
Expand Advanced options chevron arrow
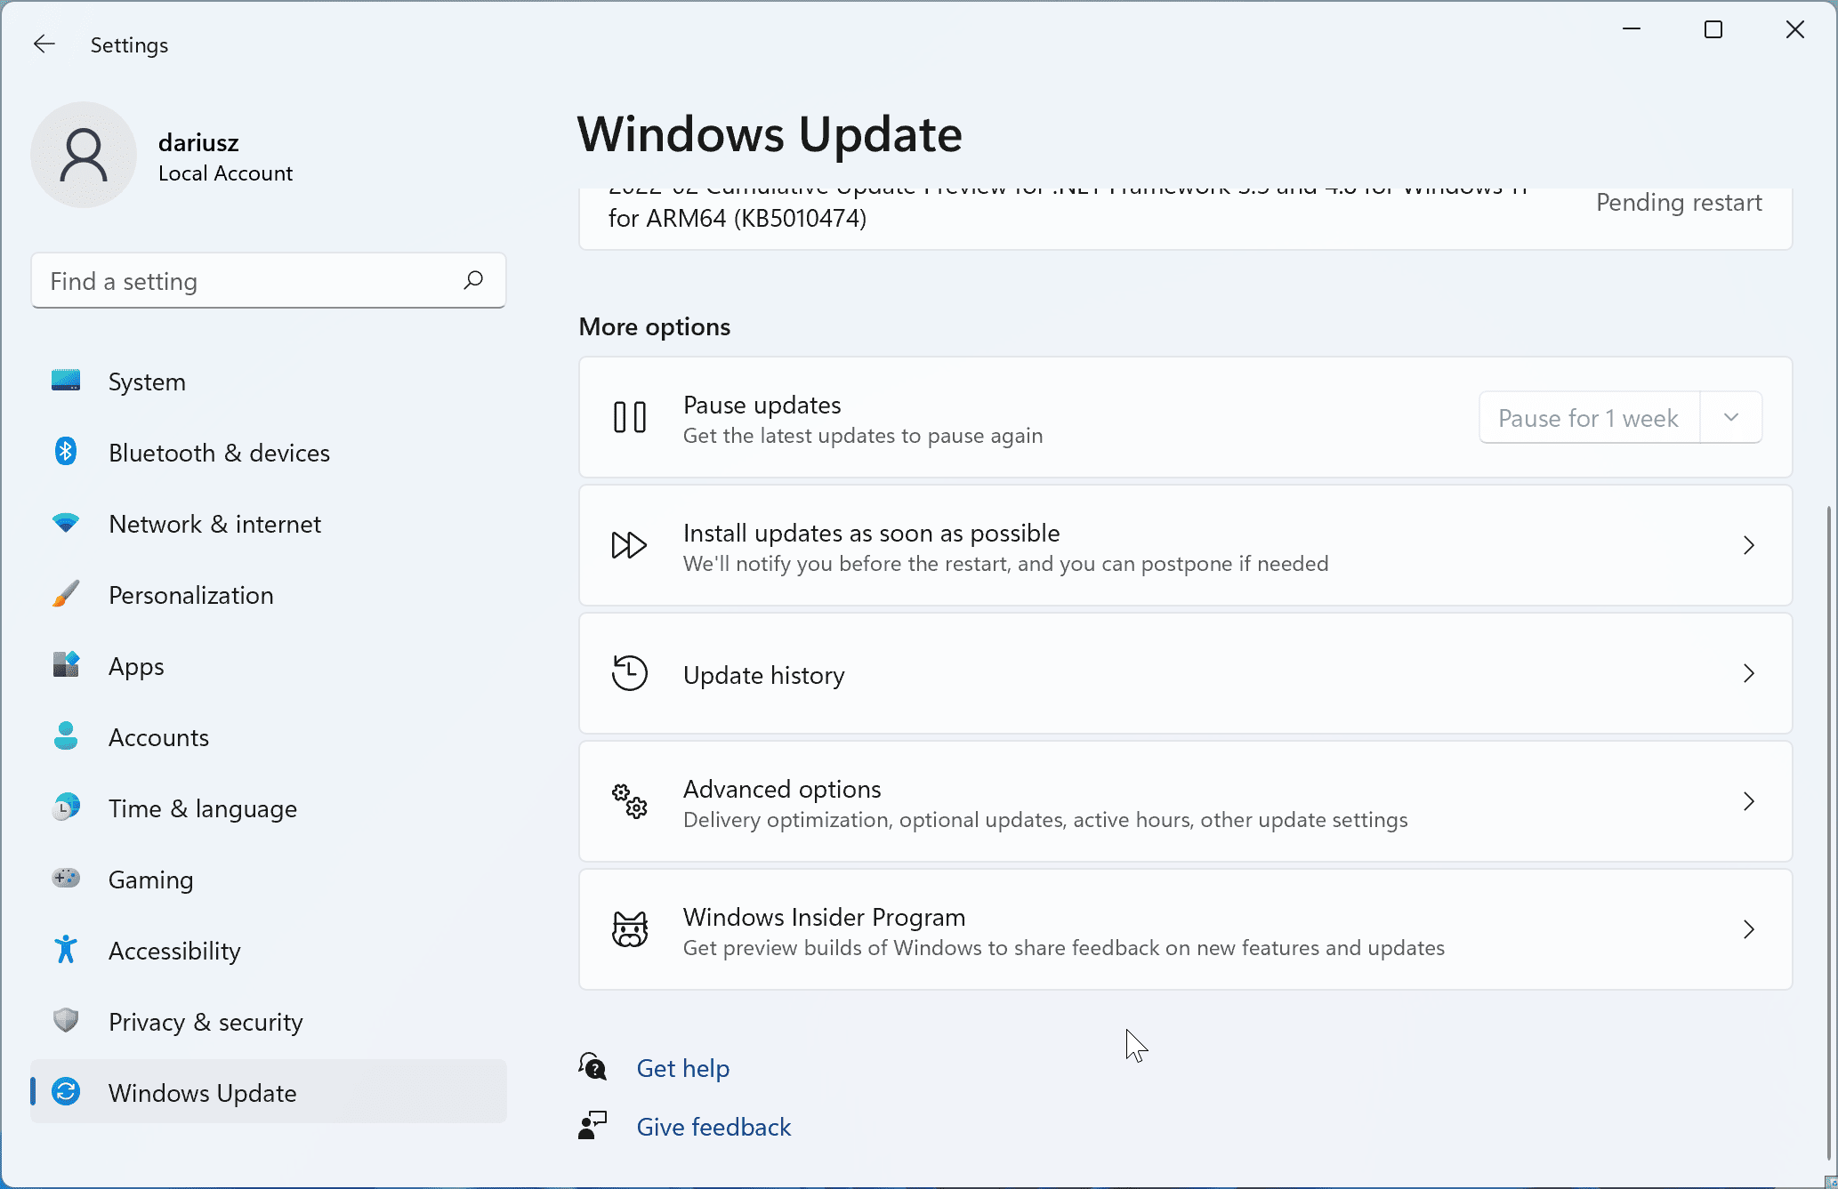coord(1749,801)
